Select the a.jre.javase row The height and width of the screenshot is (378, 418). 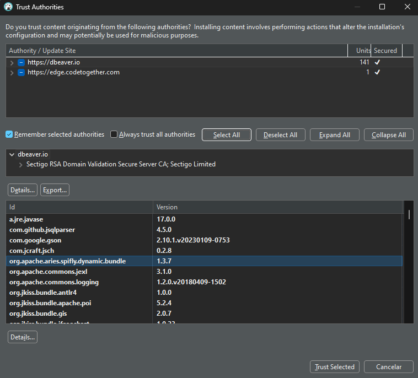pyautogui.click(x=204, y=219)
